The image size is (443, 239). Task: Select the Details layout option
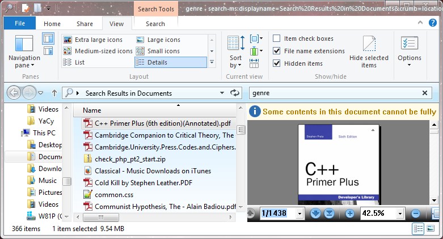[x=171, y=62]
